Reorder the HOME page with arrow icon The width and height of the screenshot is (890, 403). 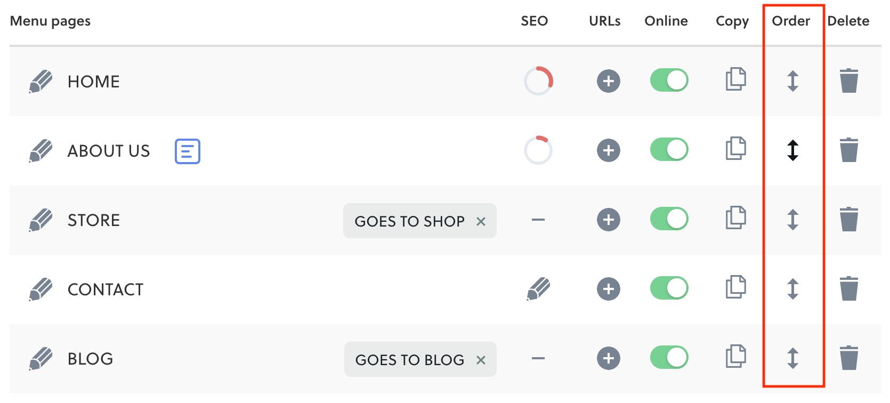click(x=792, y=81)
